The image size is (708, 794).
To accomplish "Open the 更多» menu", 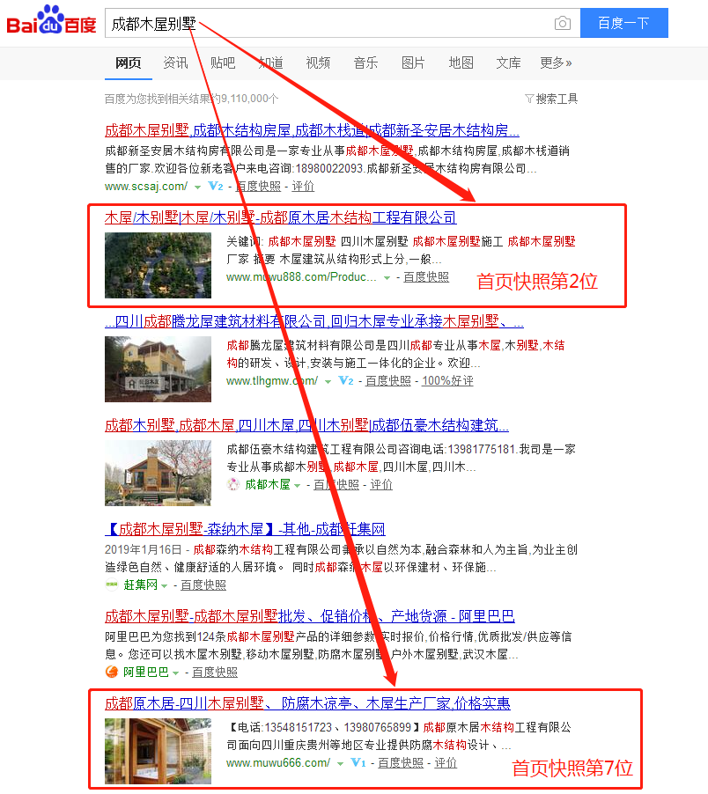I will click(556, 62).
